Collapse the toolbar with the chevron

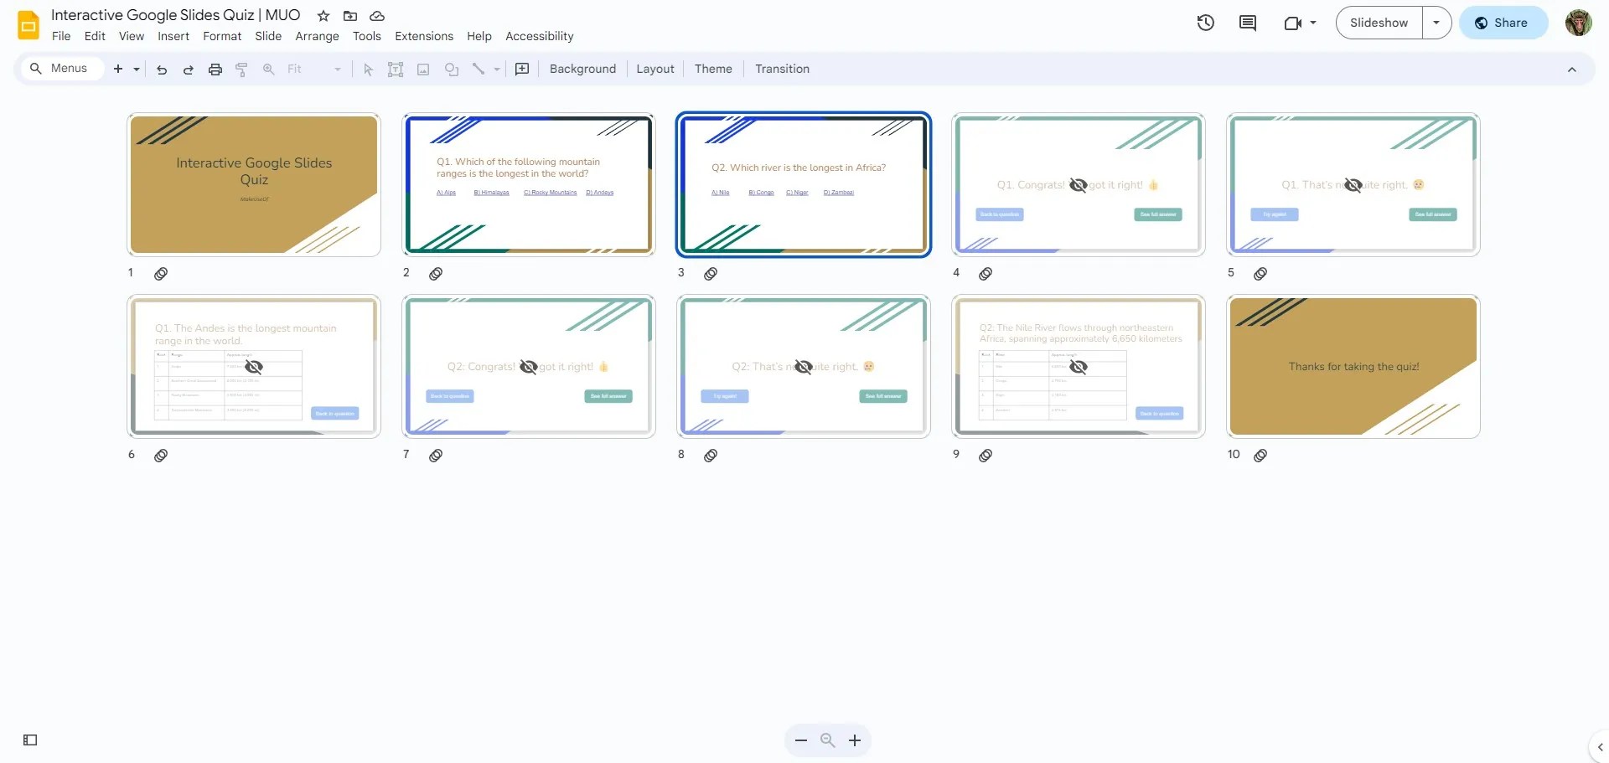coord(1572,70)
